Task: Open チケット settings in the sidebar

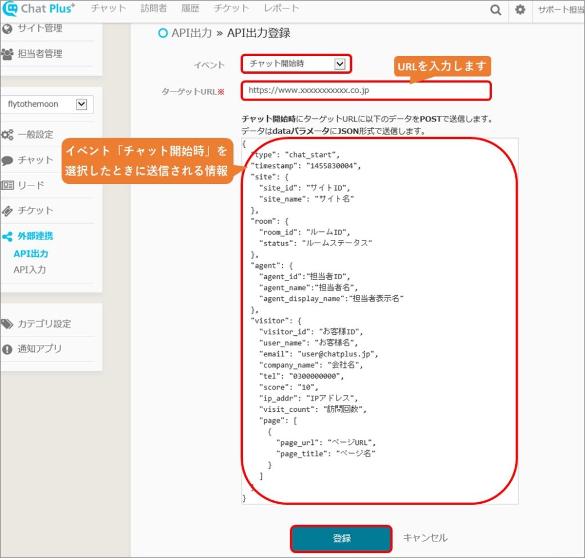Action: (35, 211)
